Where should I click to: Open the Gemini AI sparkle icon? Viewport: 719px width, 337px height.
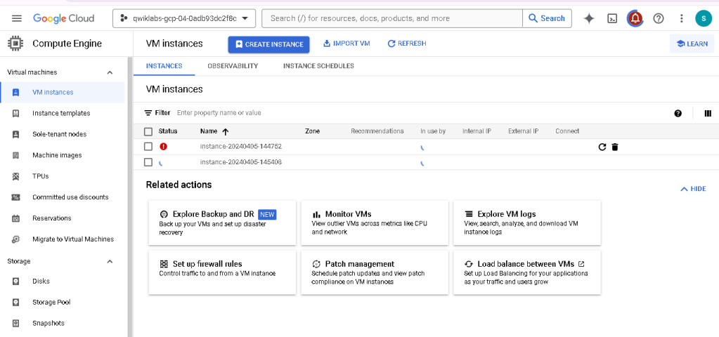(589, 18)
